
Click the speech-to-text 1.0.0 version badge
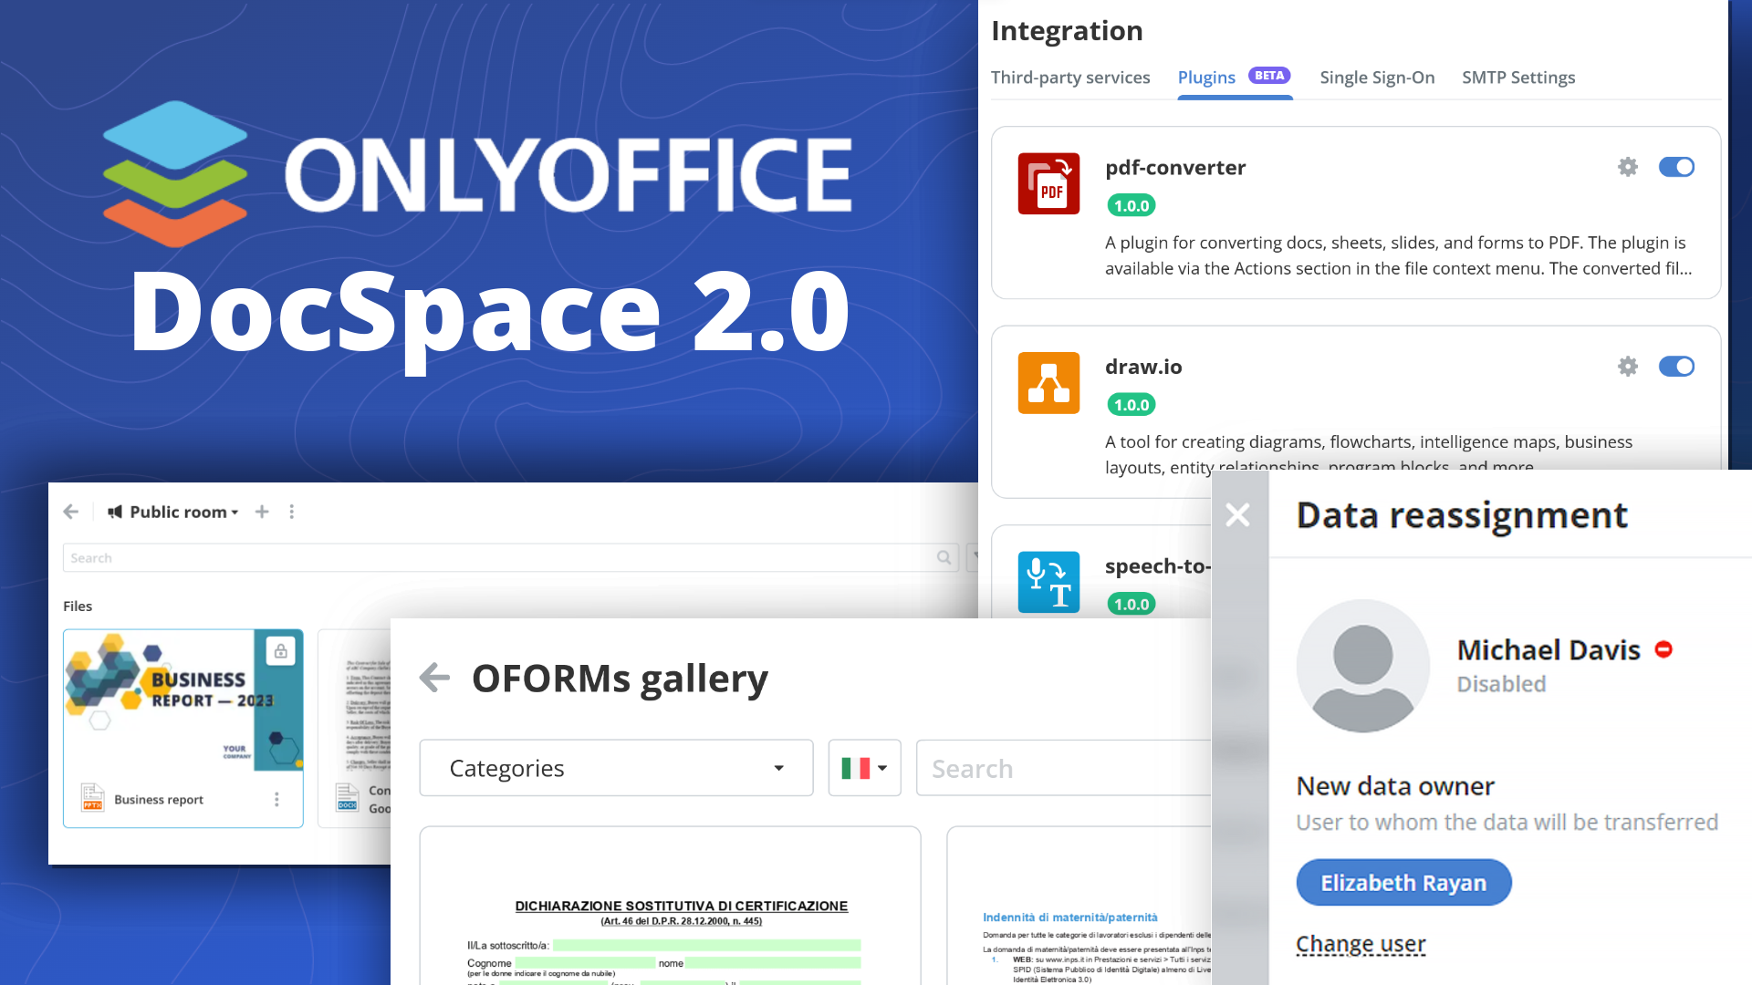[x=1131, y=604]
